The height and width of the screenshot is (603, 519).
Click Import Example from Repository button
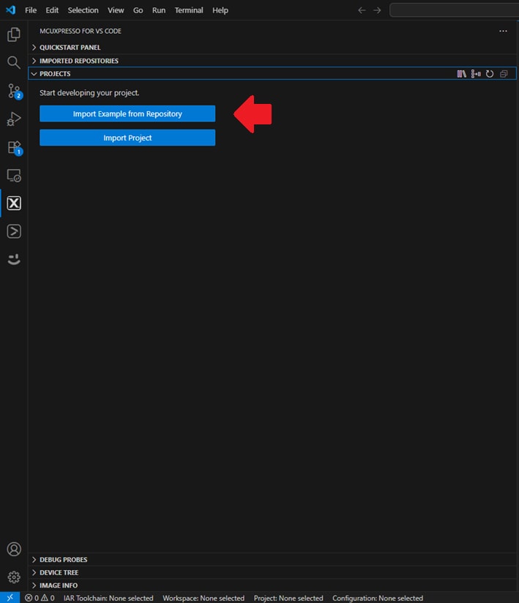[127, 114]
